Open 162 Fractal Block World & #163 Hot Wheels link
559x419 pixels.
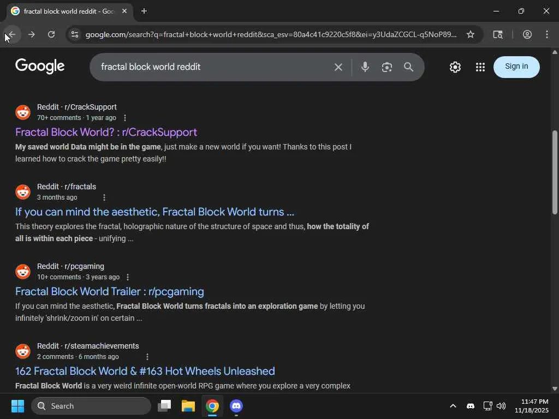[x=145, y=371]
